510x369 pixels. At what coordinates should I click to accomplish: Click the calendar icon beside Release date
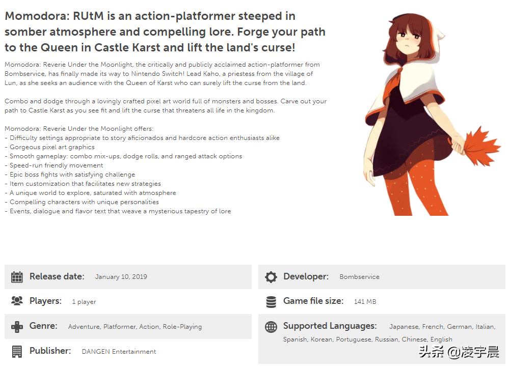17,277
